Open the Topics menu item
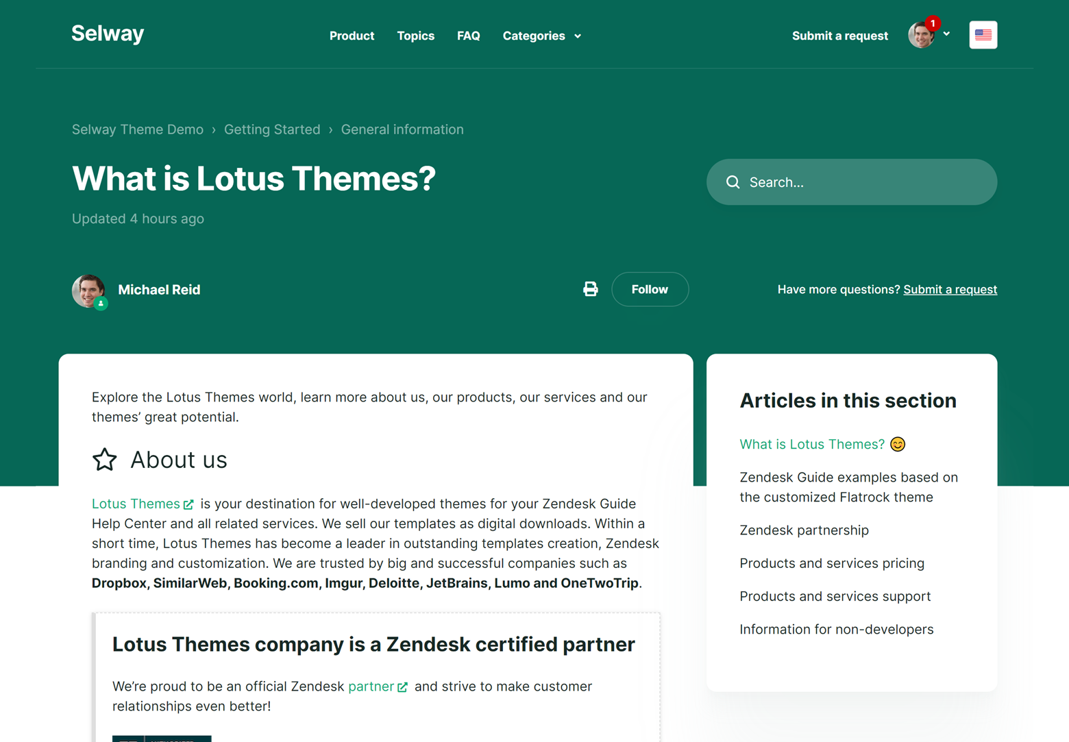This screenshot has width=1069, height=742. pos(415,36)
